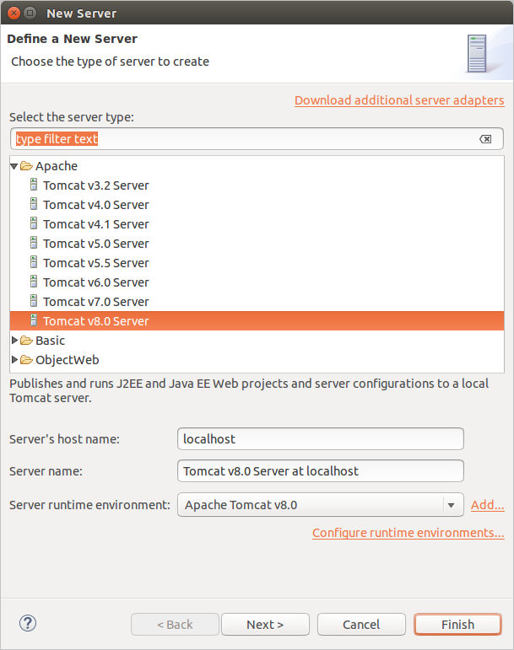Screen dimensions: 514x650
Task: Click the Tomcat v5.5 Server icon
Action: point(34,262)
